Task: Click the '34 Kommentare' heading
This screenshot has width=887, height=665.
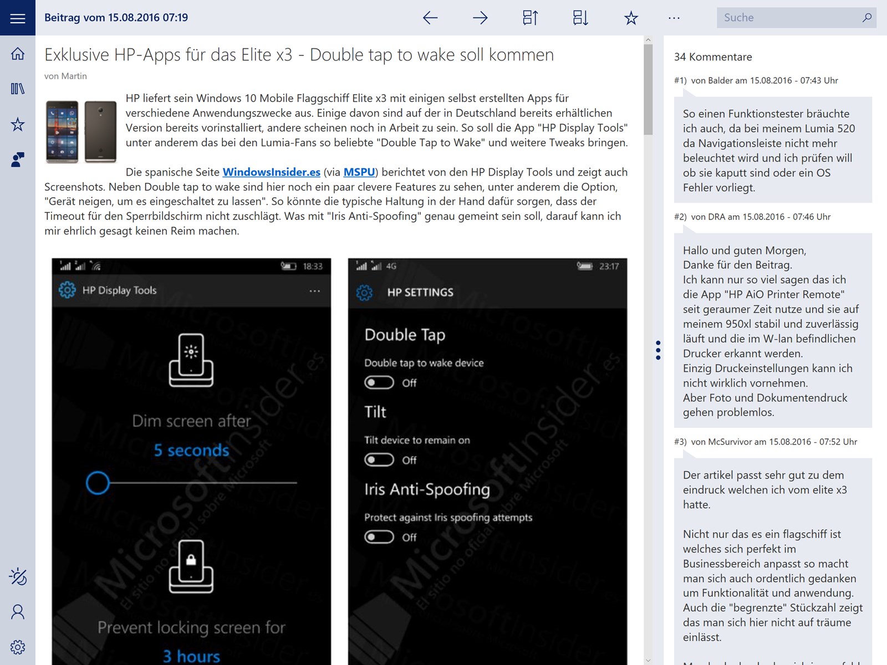Action: click(713, 57)
